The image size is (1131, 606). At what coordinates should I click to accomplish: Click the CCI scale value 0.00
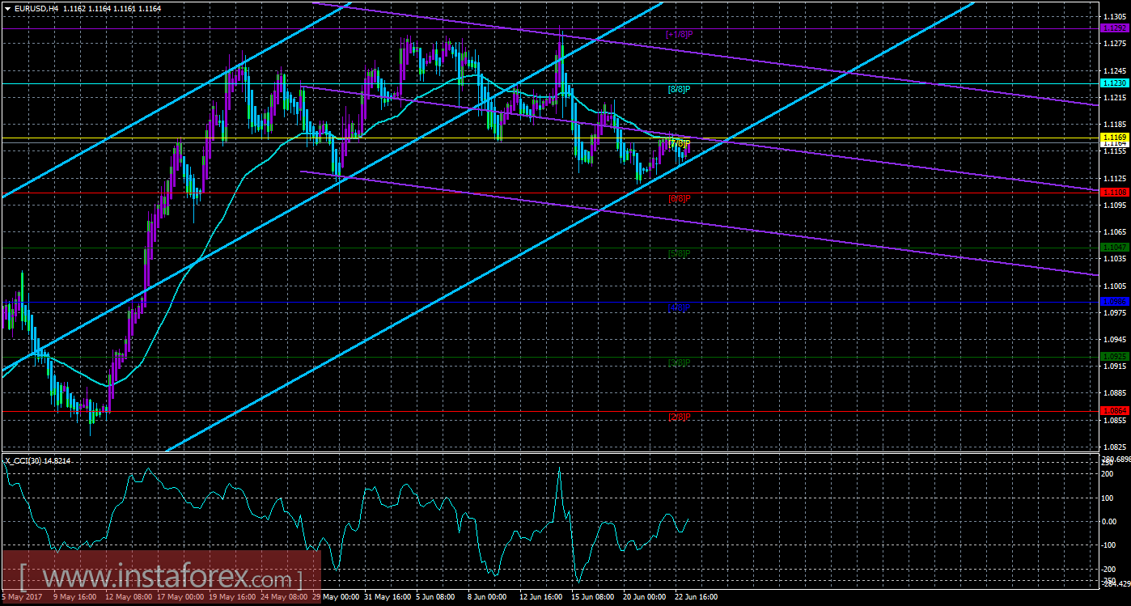coord(1110,522)
